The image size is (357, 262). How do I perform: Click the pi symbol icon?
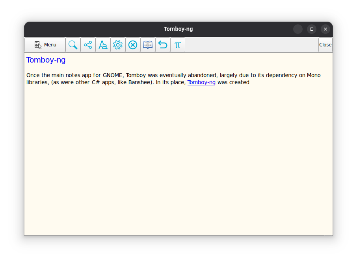(178, 45)
